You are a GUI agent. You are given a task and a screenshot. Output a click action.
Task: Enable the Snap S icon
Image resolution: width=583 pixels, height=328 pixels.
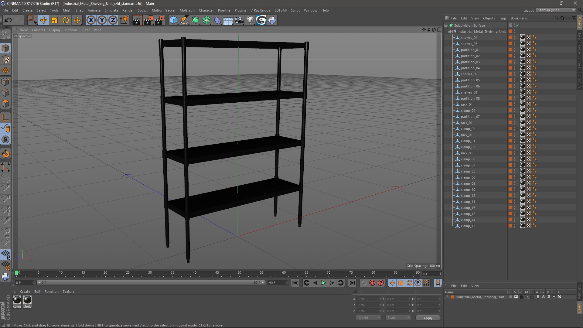click(x=5, y=140)
